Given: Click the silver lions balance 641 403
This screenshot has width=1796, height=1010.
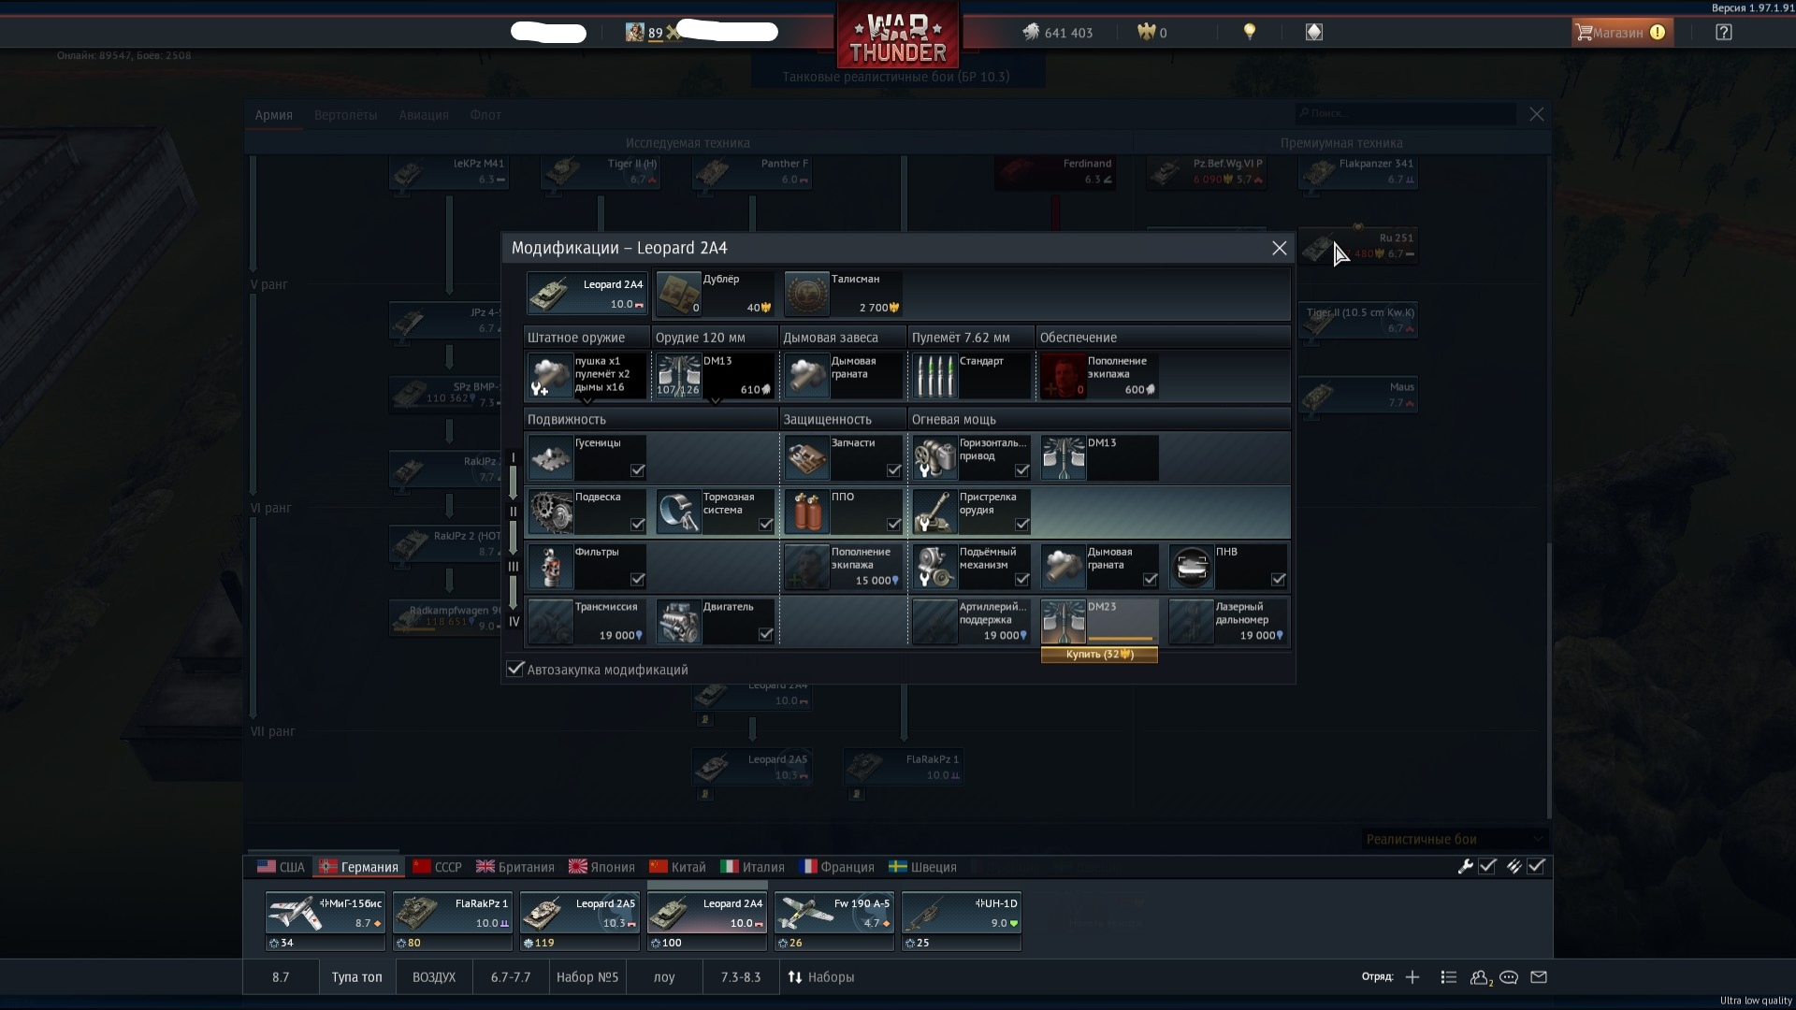Looking at the screenshot, I should click(1057, 33).
